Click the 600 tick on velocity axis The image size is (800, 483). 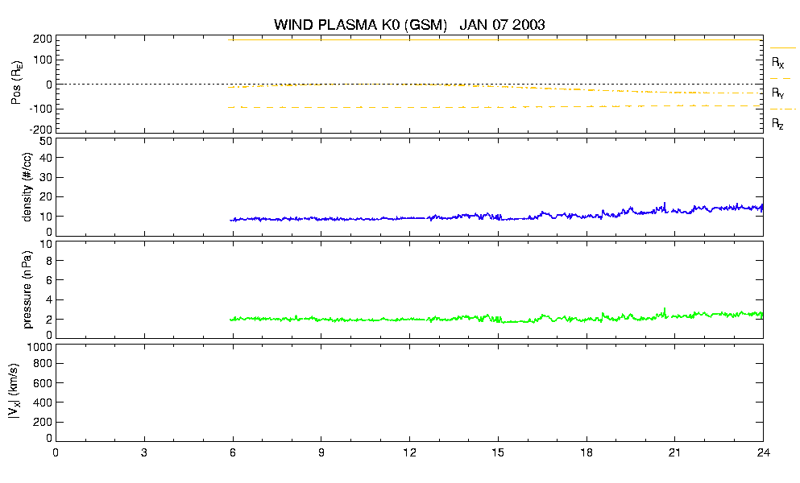click(x=43, y=383)
